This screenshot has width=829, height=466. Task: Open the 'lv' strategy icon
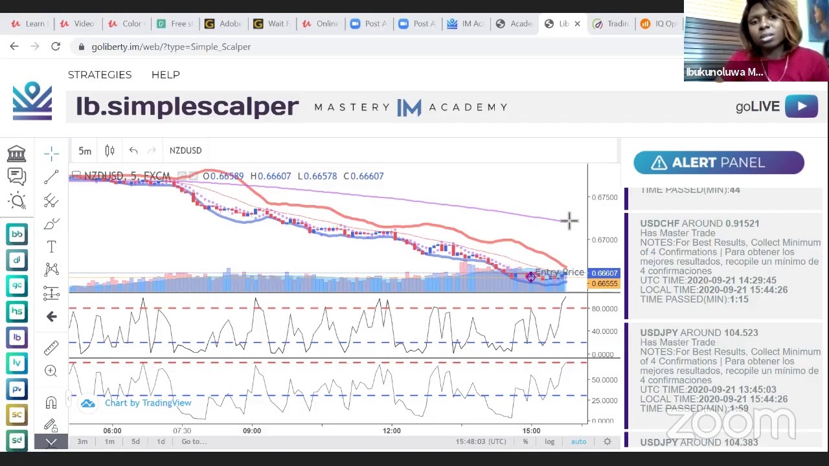coord(17,363)
